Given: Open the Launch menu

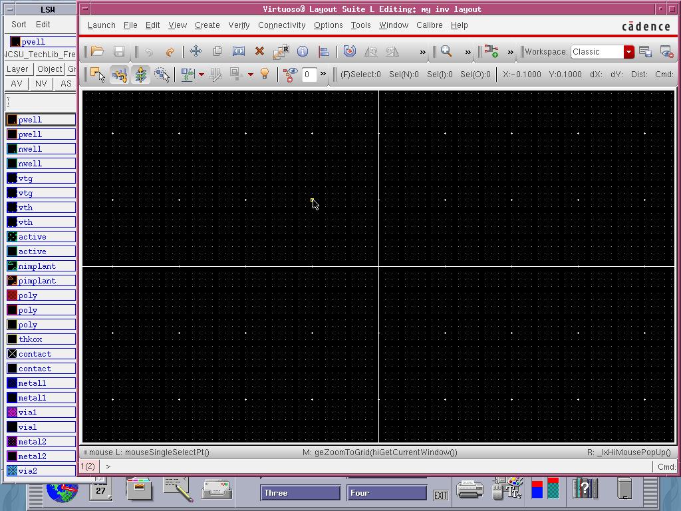Looking at the screenshot, I should [x=102, y=25].
